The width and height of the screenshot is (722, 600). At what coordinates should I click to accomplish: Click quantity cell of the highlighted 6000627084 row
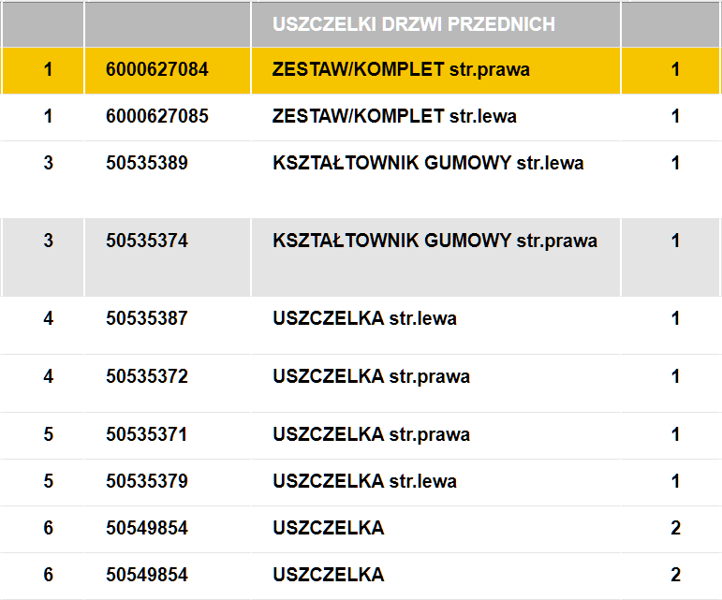coord(675,70)
